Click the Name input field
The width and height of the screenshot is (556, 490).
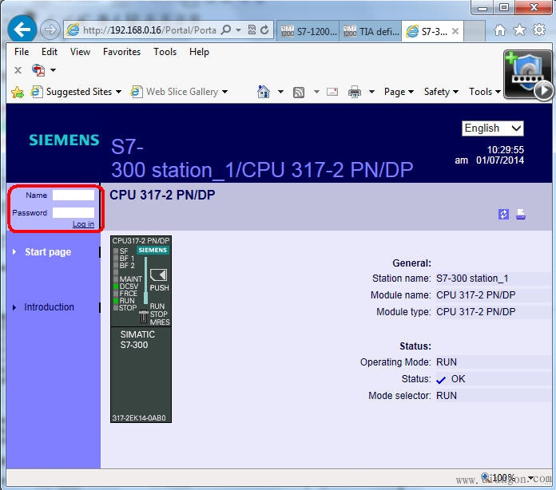(73, 195)
